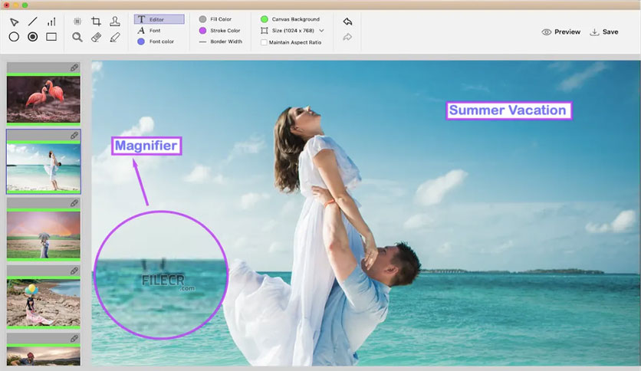Save the edited image

pyautogui.click(x=603, y=32)
